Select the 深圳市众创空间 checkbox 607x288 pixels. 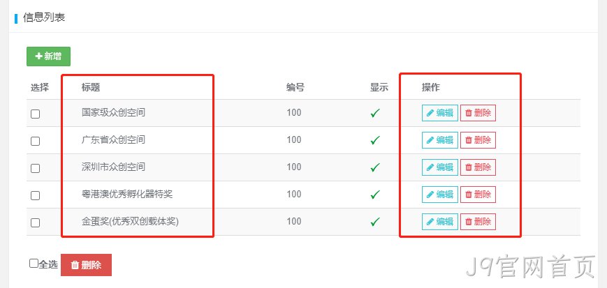coord(35,168)
